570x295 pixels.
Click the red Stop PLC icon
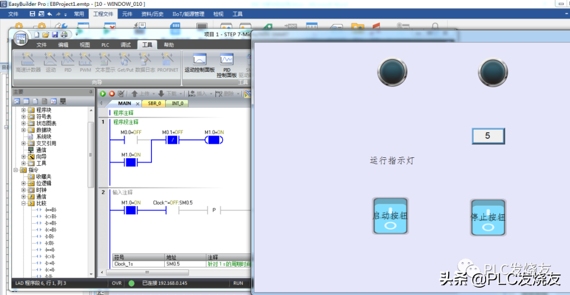pos(112,93)
